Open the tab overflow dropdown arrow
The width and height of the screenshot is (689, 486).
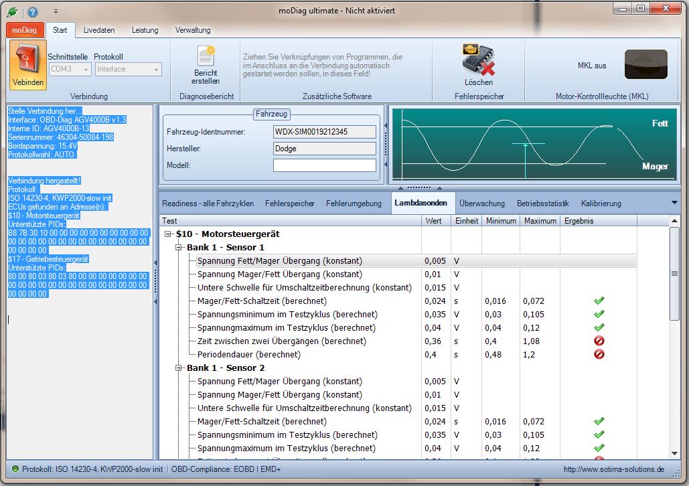tap(674, 203)
